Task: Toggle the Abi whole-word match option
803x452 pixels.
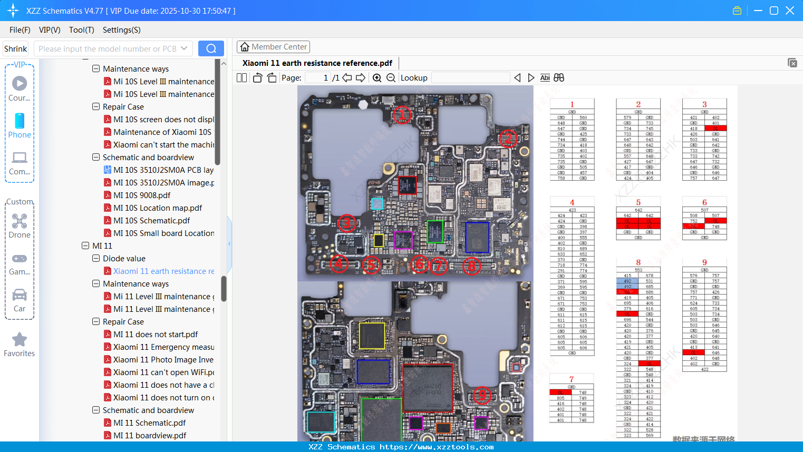Action: 545,78
